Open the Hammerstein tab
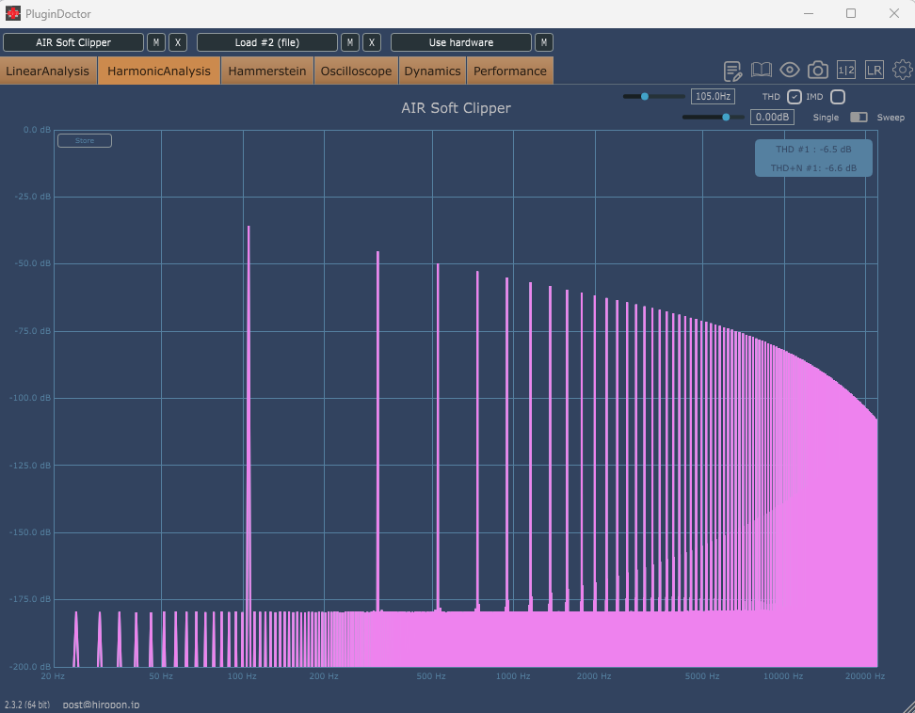The image size is (915, 713). click(267, 71)
